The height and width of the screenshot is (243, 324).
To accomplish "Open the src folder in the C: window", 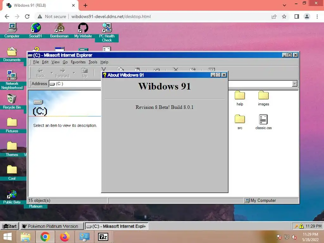I will 240,122.
